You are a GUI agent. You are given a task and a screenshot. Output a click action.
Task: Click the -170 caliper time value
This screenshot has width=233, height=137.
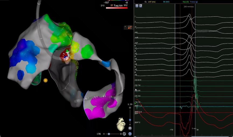pos(171,130)
